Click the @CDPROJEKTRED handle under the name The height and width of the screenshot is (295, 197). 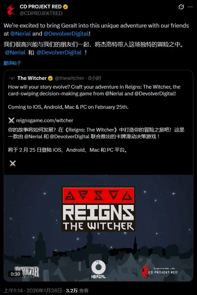pyautogui.click(x=41, y=13)
